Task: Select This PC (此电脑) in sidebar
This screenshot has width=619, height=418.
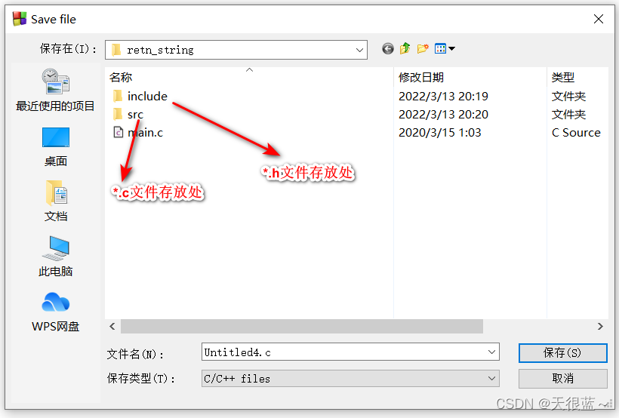Action: point(55,257)
